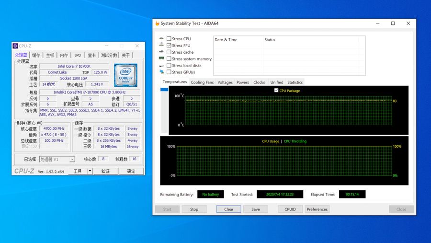Uncheck the Stress FPU checkbox
This screenshot has width=431, height=243.
[169, 46]
